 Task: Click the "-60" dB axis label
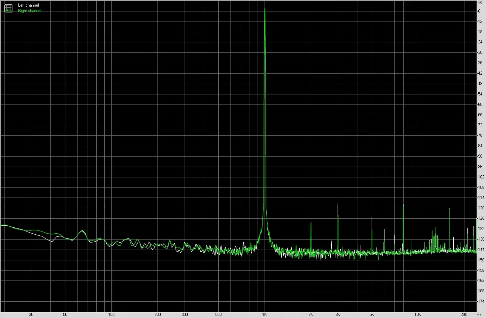[480, 104]
